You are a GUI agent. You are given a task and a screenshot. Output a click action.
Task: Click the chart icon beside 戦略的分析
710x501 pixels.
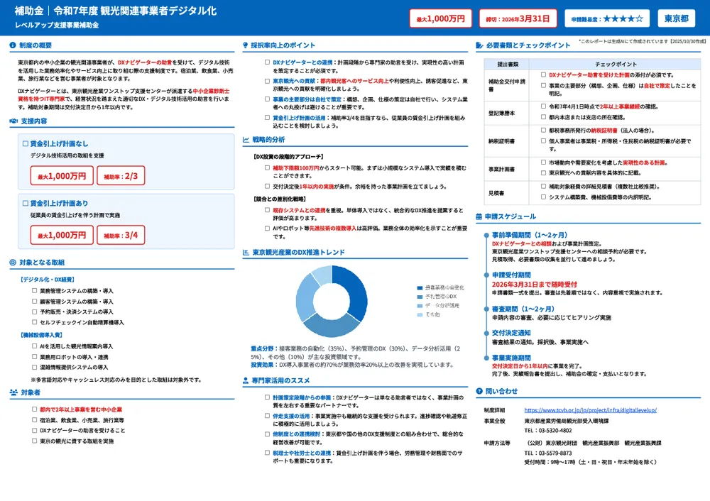(246, 140)
